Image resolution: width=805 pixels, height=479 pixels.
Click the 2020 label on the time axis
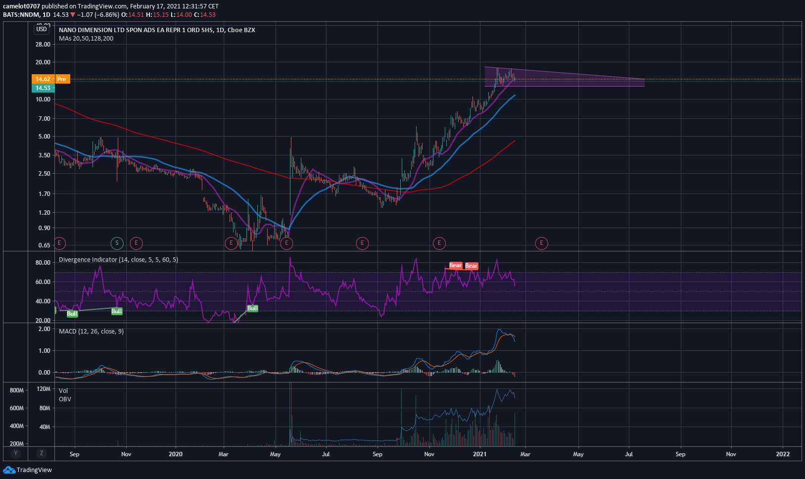[175, 454]
